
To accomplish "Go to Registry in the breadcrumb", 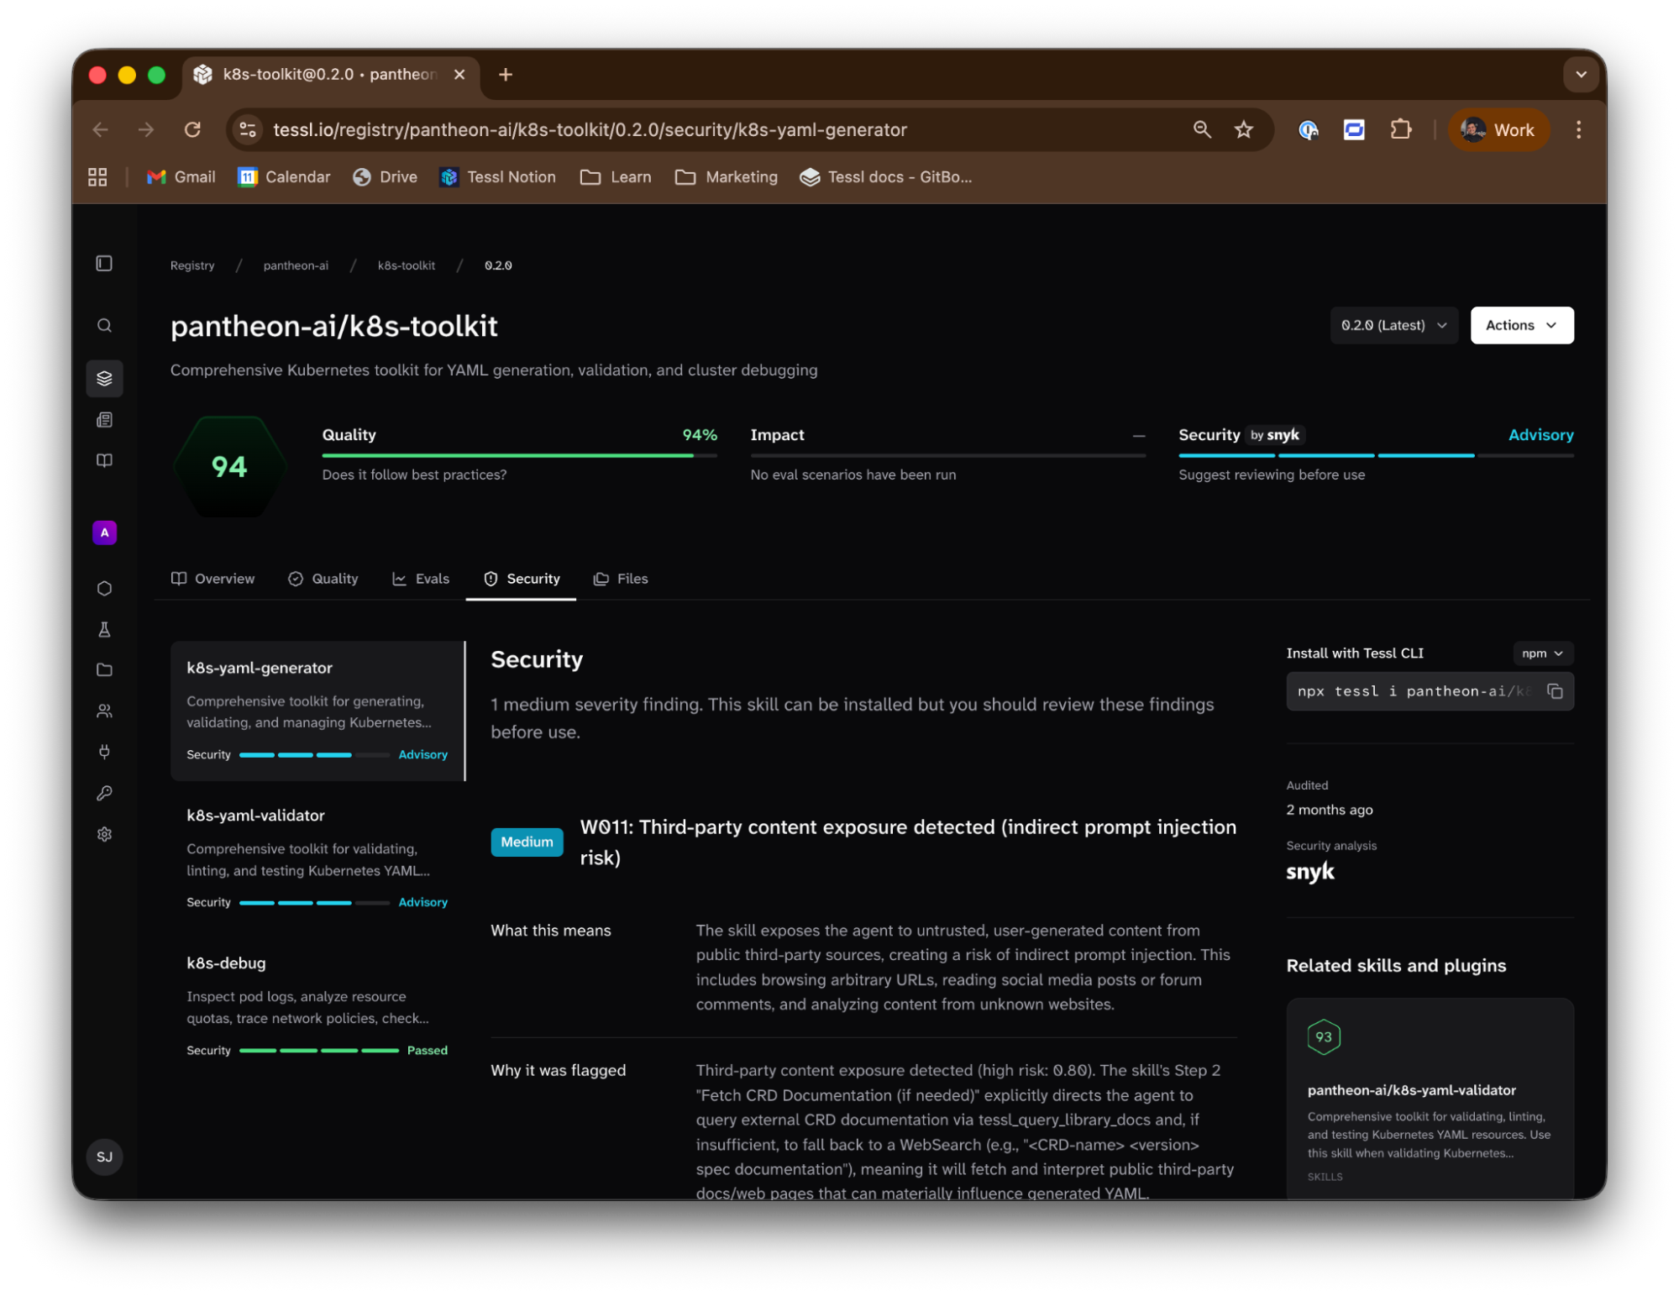I will click(x=192, y=265).
